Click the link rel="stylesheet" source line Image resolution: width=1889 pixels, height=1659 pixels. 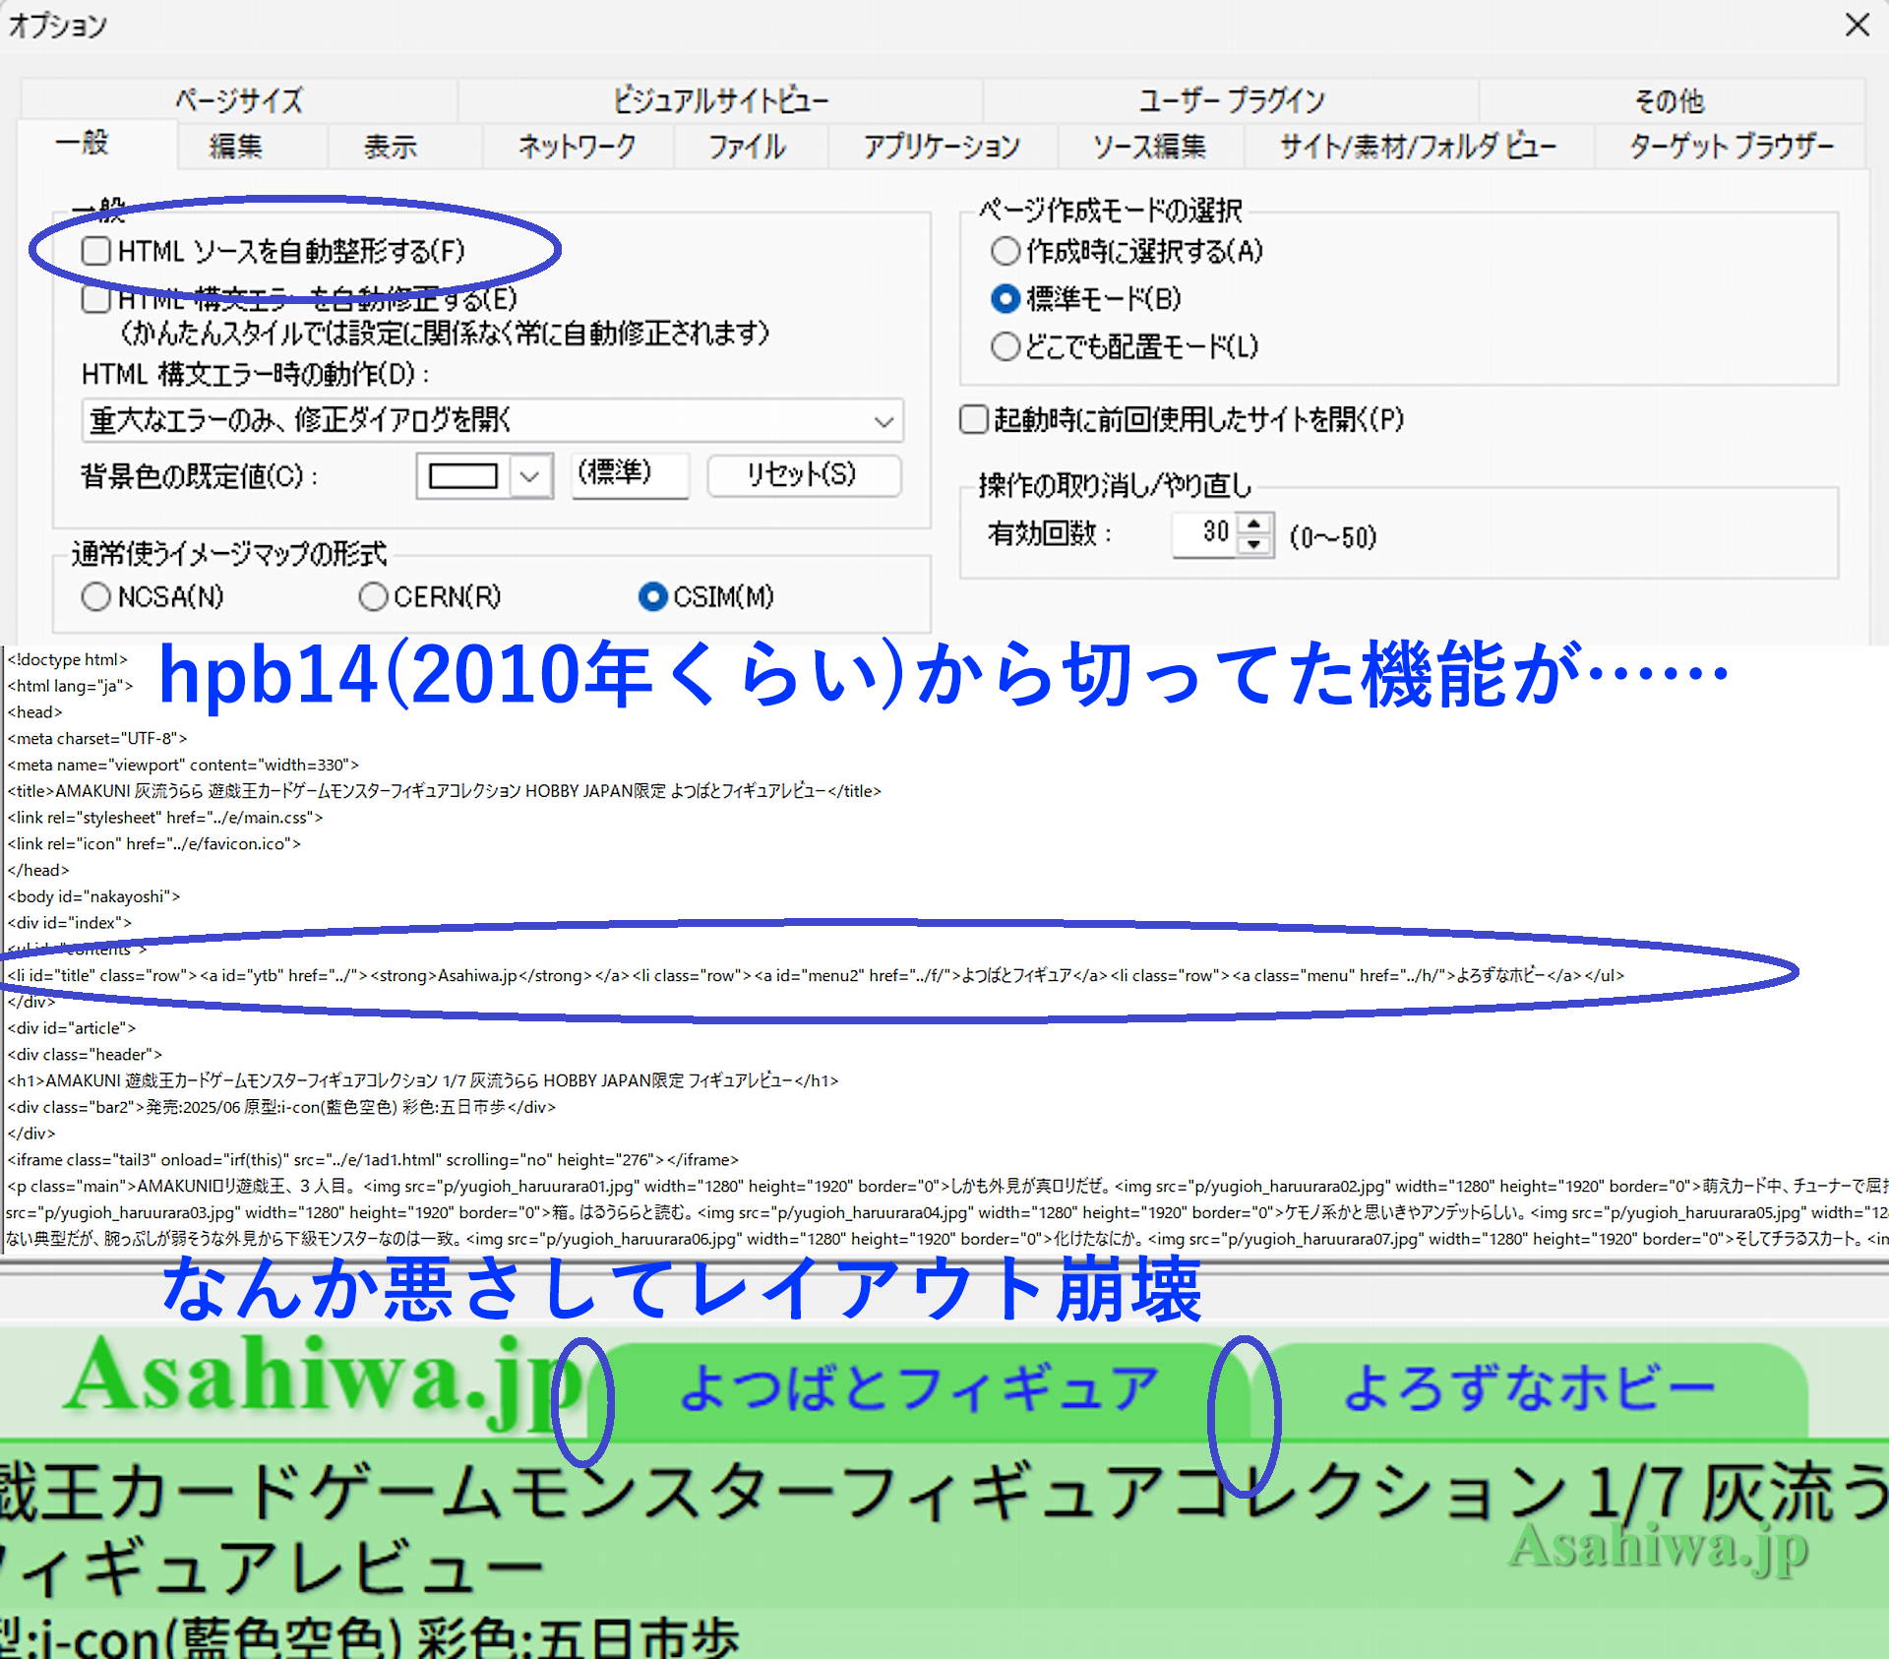(x=165, y=817)
